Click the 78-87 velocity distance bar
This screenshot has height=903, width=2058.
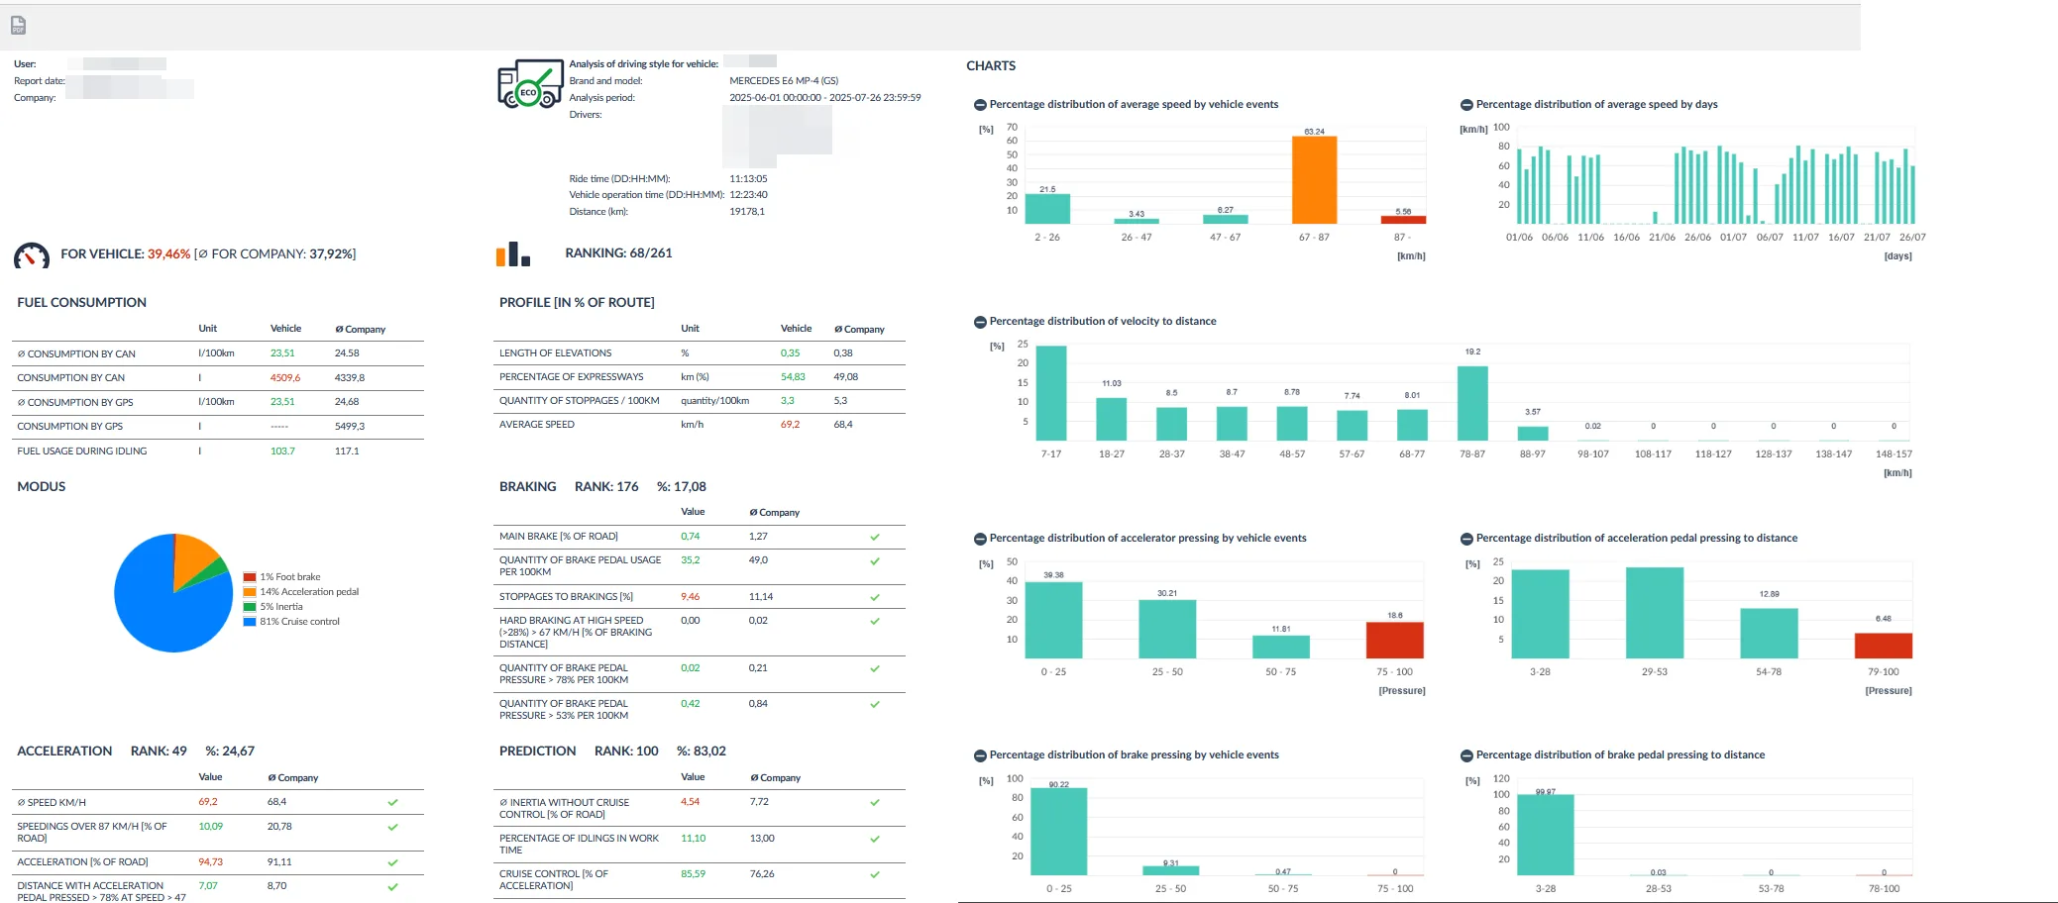pyautogui.click(x=1472, y=404)
